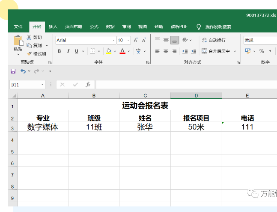The width and height of the screenshot is (277, 212).
Task: Switch to the 数据 Data tab
Action: (110, 27)
